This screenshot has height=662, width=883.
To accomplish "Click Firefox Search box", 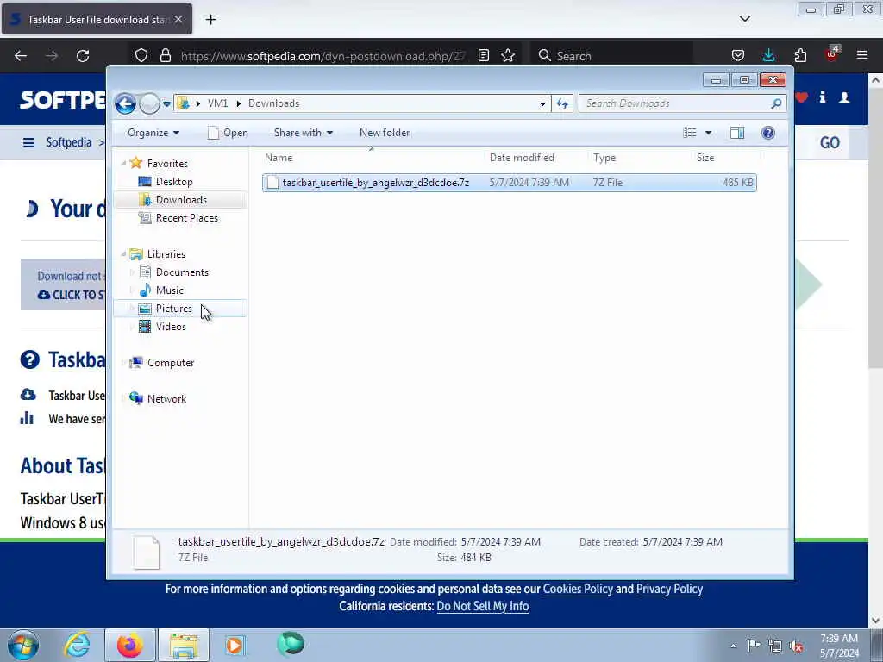I will tap(611, 56).
